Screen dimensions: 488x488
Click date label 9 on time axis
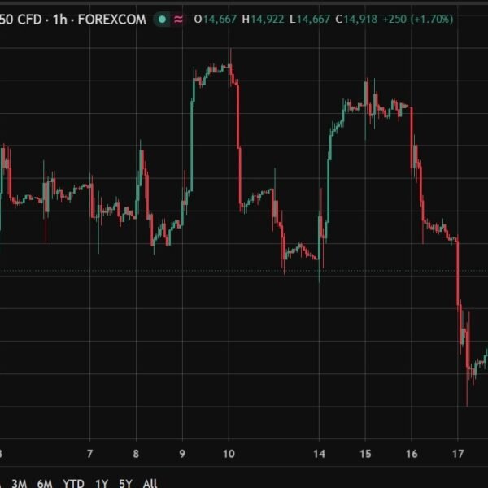[x=182, y=454]
